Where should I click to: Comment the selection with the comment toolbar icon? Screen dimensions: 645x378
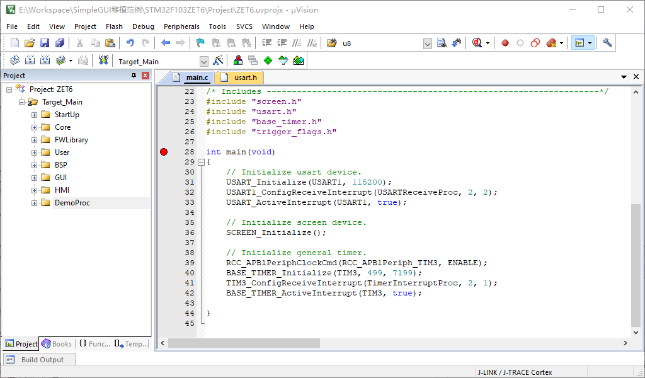297,43
